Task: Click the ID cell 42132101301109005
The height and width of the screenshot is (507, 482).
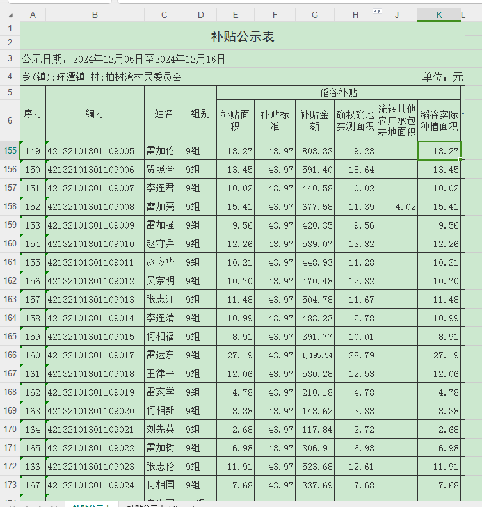Action: tap(95, 151)
